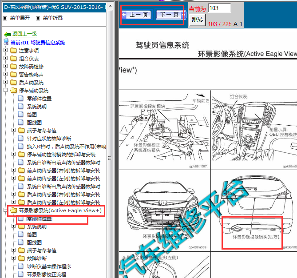Image resolution: width=297 pixels, height=278 pixels.
Task: Click the 当前:DI 驾驶员信息系统 heading
Action: 38,43
